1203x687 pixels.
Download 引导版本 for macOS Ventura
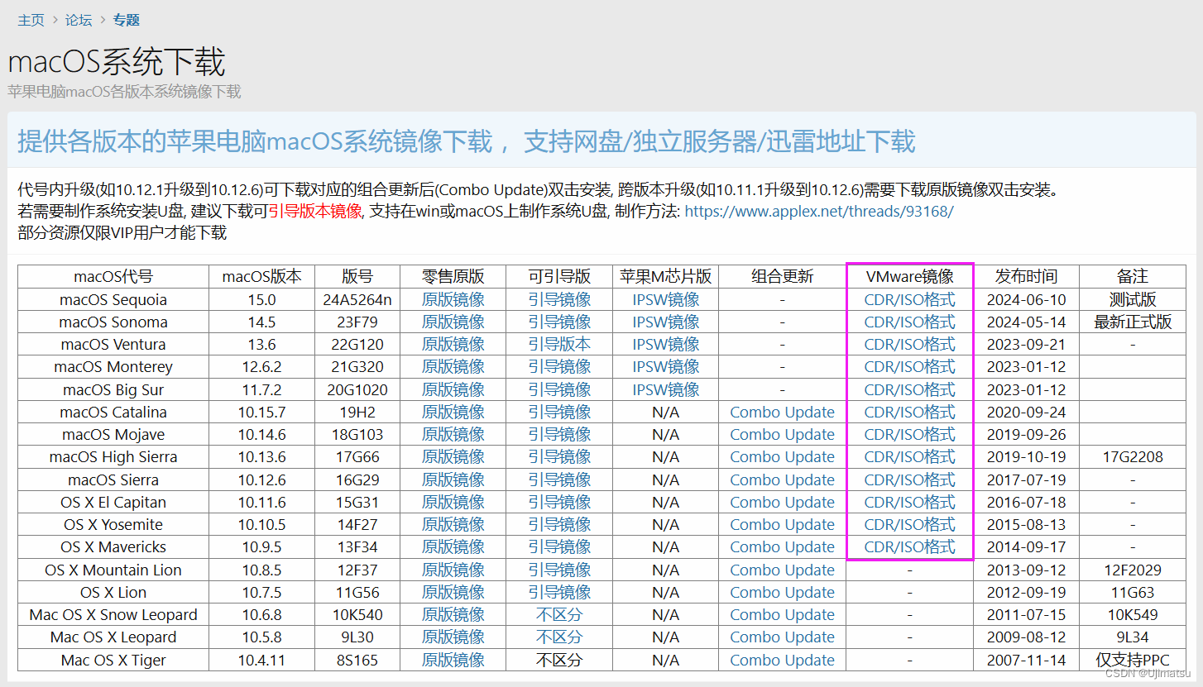(x=559, y=344)
